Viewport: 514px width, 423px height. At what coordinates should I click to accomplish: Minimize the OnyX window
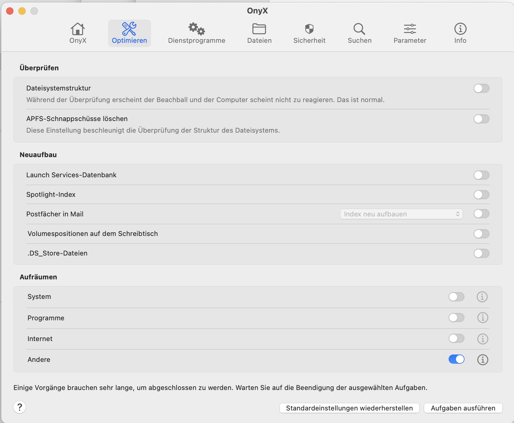click(x=22, y=11)
